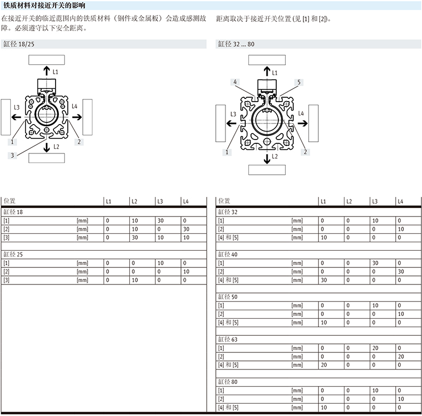This screenshot has width=422, height=416.
Task: Select the 缸径 25 row heading in left table
Action: coord(13,254)
